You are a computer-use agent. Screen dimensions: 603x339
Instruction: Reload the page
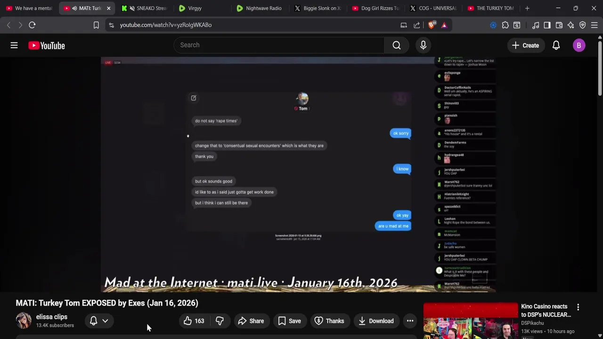tap(32, 25)
